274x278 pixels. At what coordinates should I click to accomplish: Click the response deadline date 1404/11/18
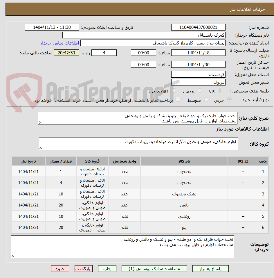(x=198, y=53)
